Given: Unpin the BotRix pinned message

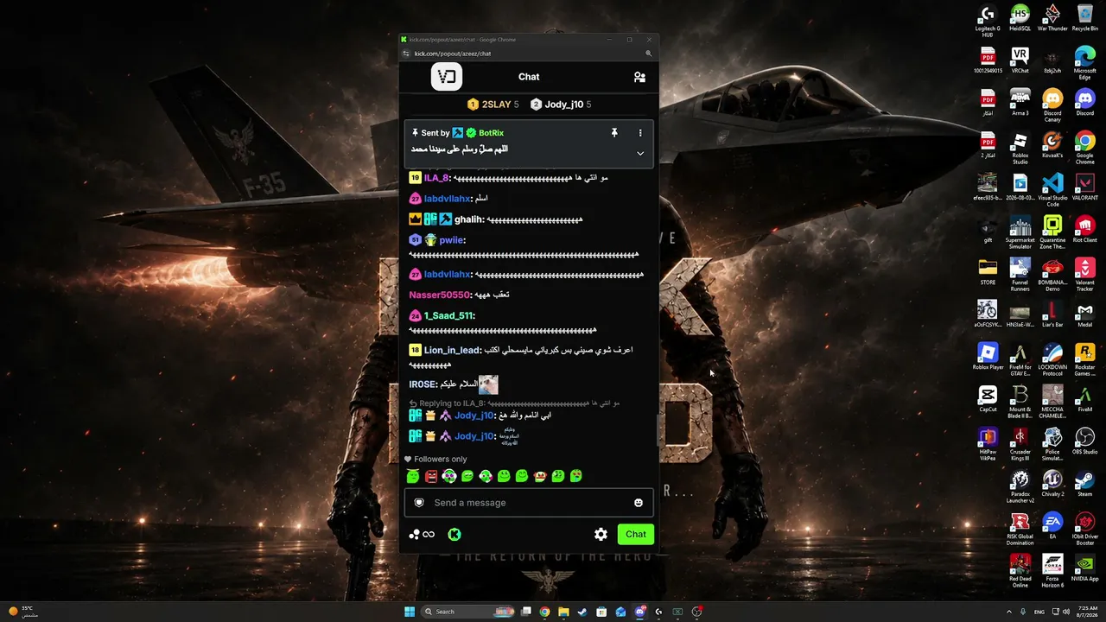Looking at the screenshot, I should pos(614,133).
